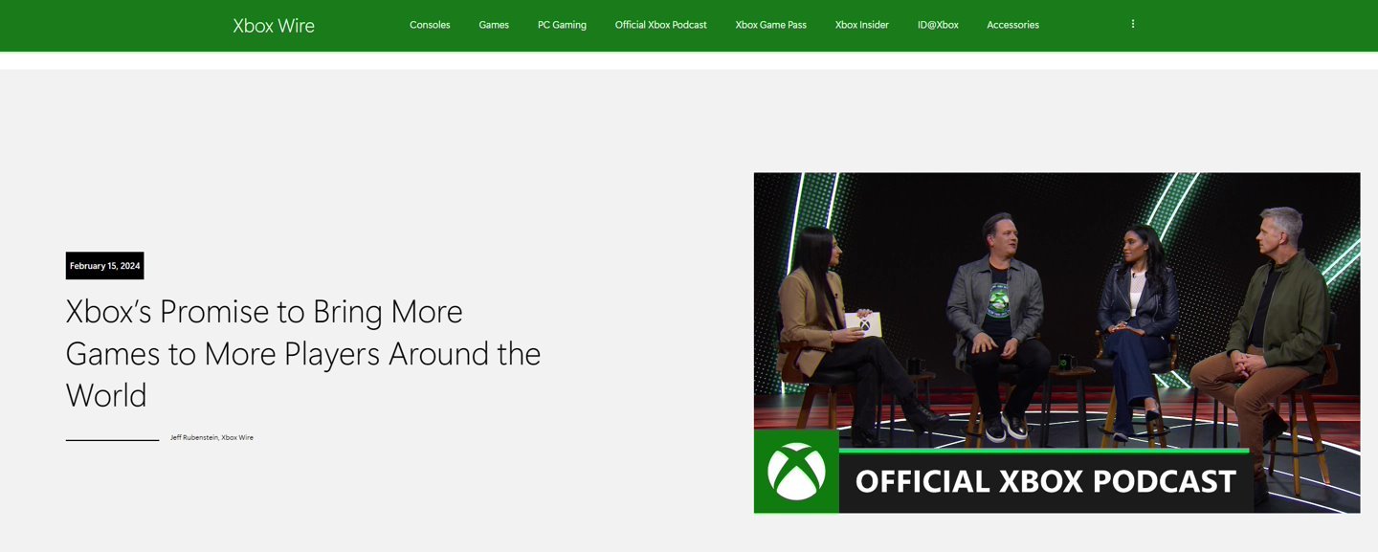1378x552 pixels.
Task: Click the OFFICIAL XBOX PODCAST banner text
Action: pos(1045,481)
